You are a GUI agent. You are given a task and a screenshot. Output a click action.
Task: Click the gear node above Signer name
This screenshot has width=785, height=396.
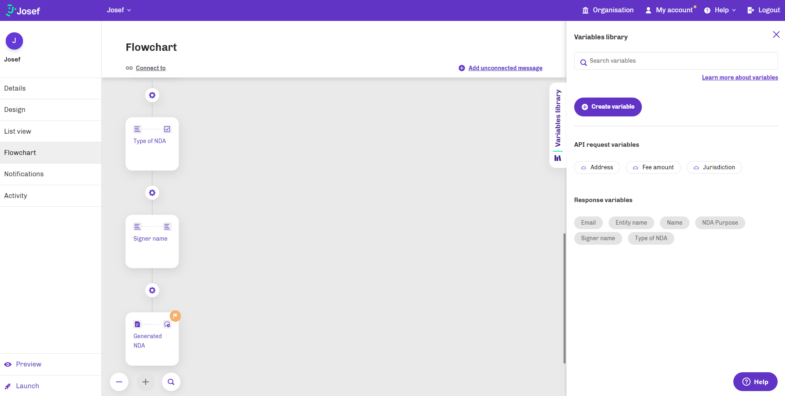point(152,193)
